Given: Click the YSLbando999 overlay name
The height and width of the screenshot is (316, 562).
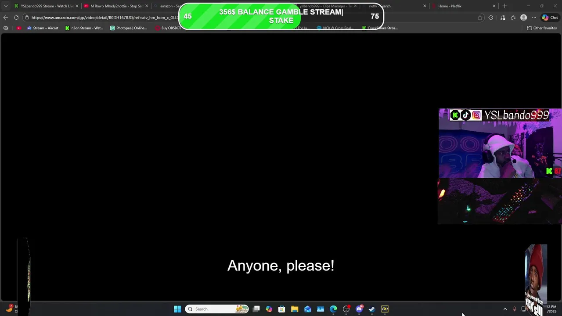Looking at the screenshot, I should (x=516, y=115).
